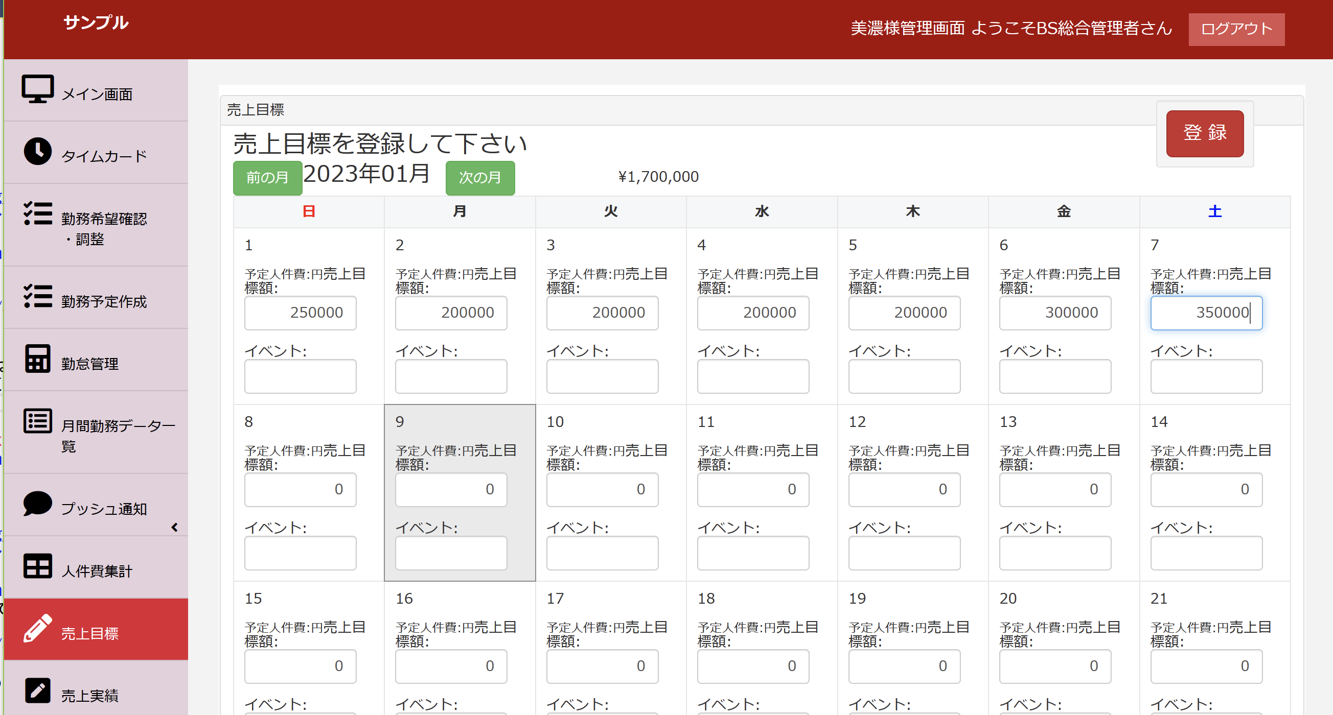Click the イベント field for day 11

tap(753, 553)
